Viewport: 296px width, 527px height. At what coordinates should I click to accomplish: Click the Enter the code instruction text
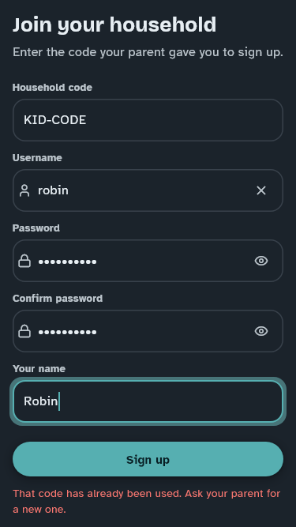tap(148, 52)
